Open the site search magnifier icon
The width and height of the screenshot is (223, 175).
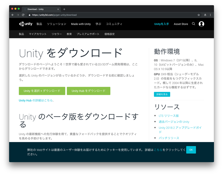point(194,24)
